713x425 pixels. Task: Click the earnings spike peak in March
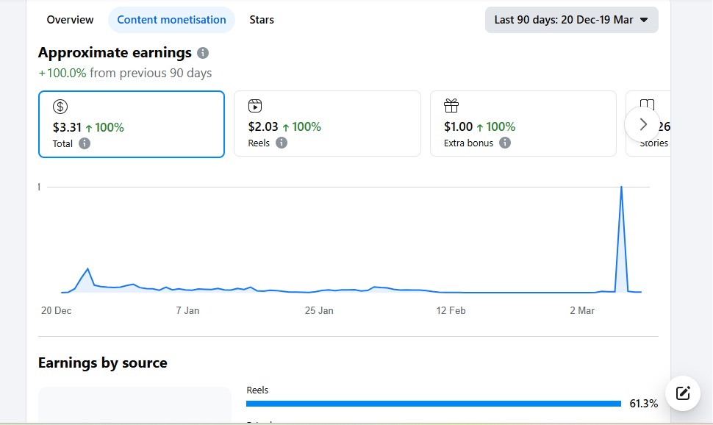(x=622, y=187)
